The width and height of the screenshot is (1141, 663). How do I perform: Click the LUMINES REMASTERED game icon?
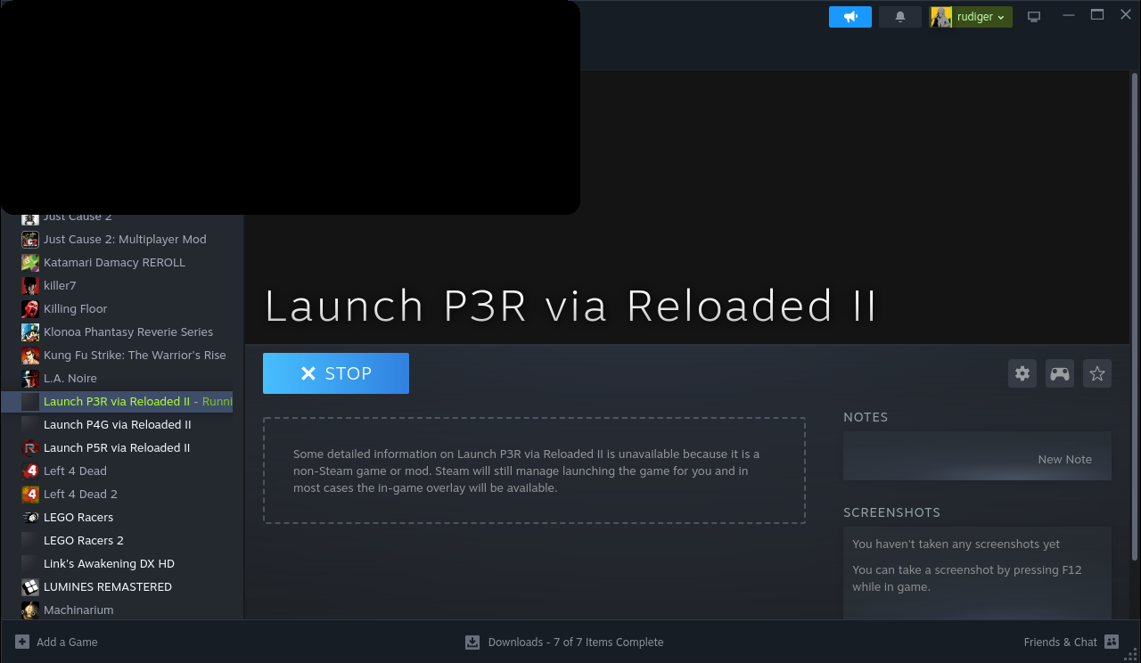click(x=30, y=586)
